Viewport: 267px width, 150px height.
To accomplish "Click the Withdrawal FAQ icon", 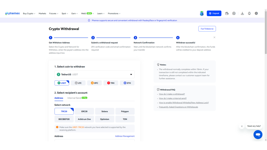I will click(x=158, y=90).
